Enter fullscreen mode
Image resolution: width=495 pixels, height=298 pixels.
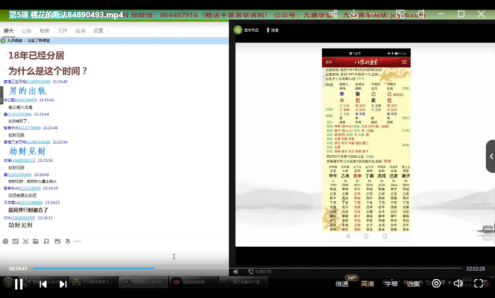click(478, 284)
